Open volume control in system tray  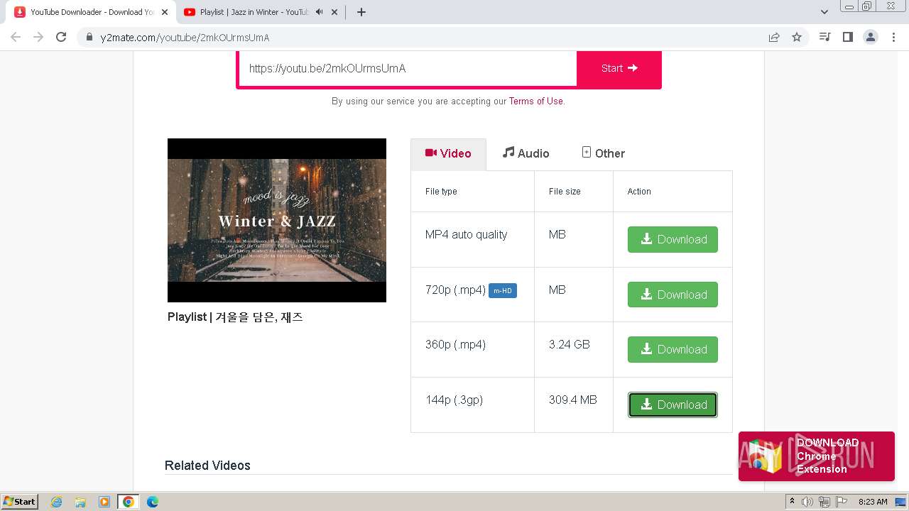click(x=807, y=502)
